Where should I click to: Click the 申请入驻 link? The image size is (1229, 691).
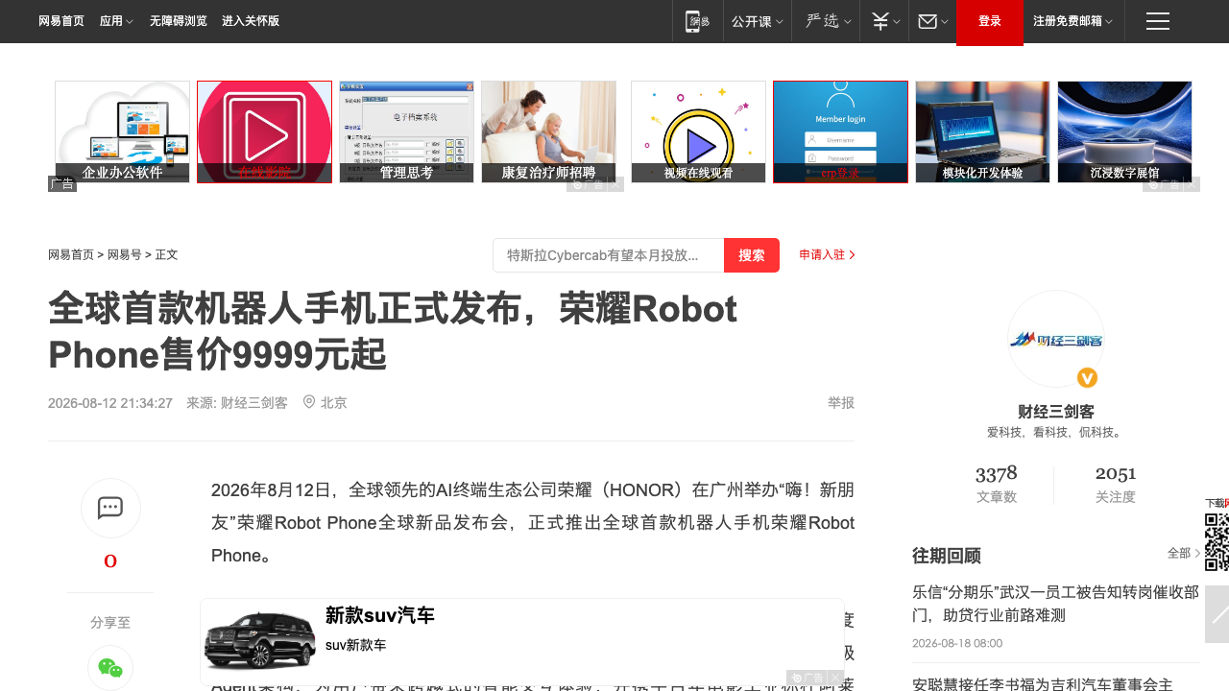coord(827,255)
